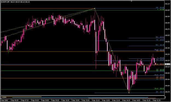Click the DZ 160.25 level label
The image size is (171, 102).
click(x=160, y=60)
